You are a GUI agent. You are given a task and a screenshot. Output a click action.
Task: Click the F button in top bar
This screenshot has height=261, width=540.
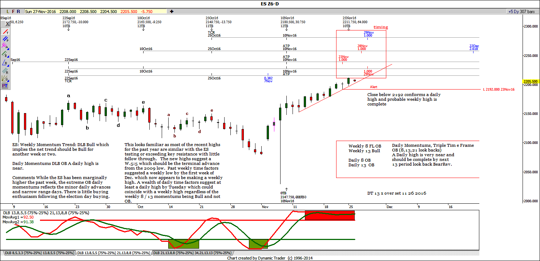coord(13,12)
